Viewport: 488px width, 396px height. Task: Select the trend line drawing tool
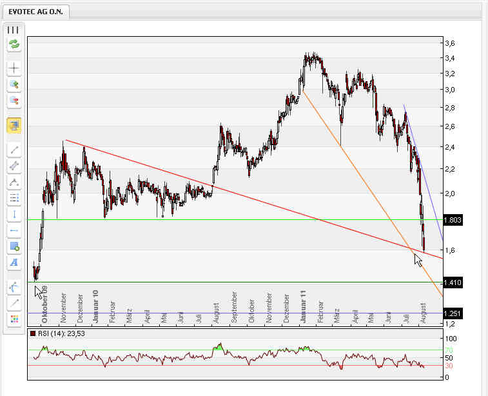14,150
